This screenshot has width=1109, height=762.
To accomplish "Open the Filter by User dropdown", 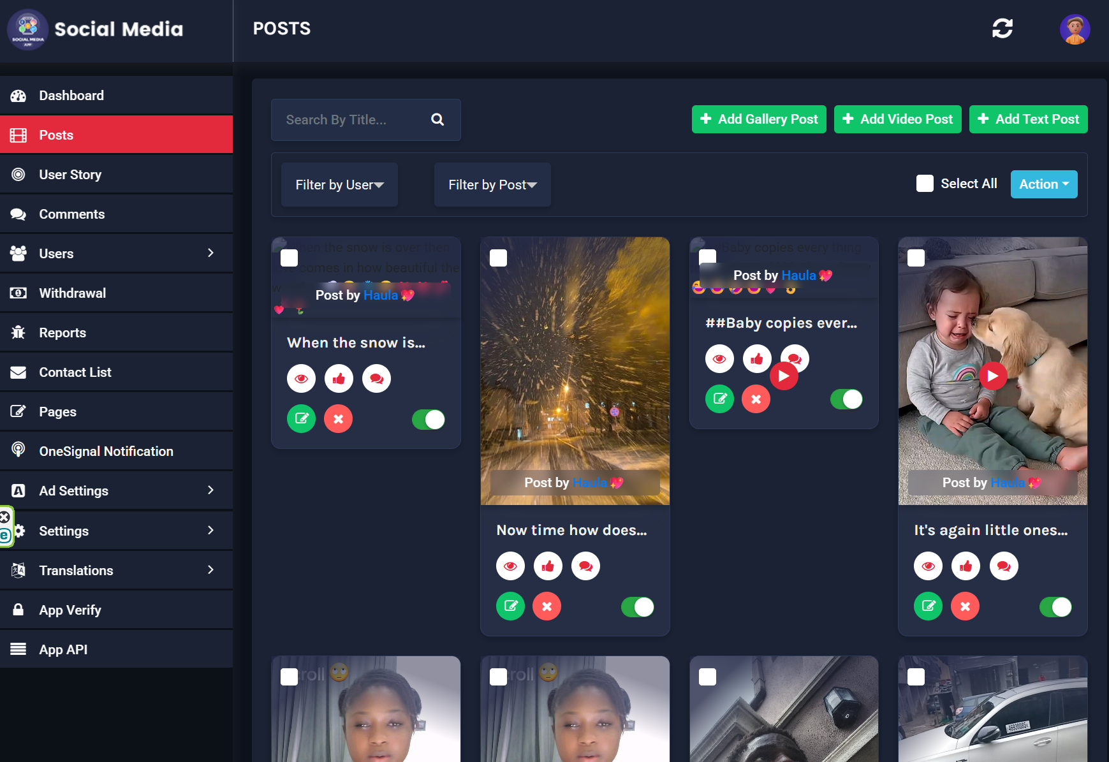I will 339,185.
